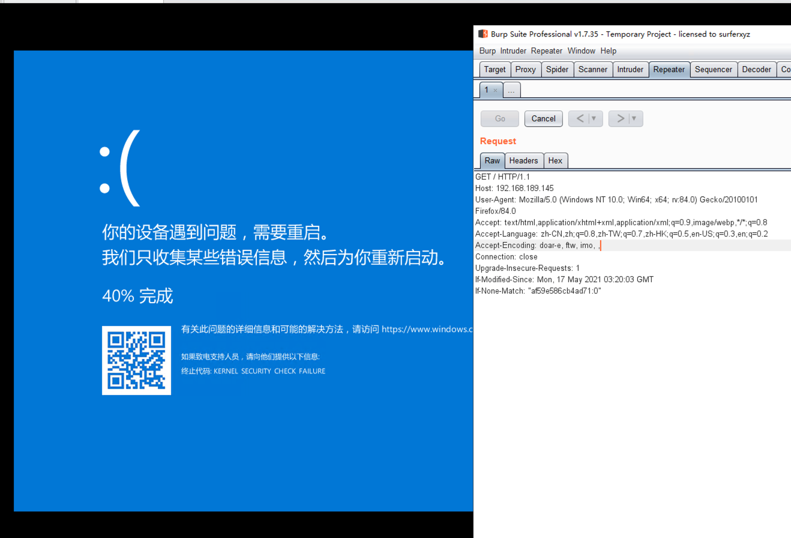The width and height of the screenshot is (791, 538).
Task: Switch to the Proxy tab
Action: [526, 70]
